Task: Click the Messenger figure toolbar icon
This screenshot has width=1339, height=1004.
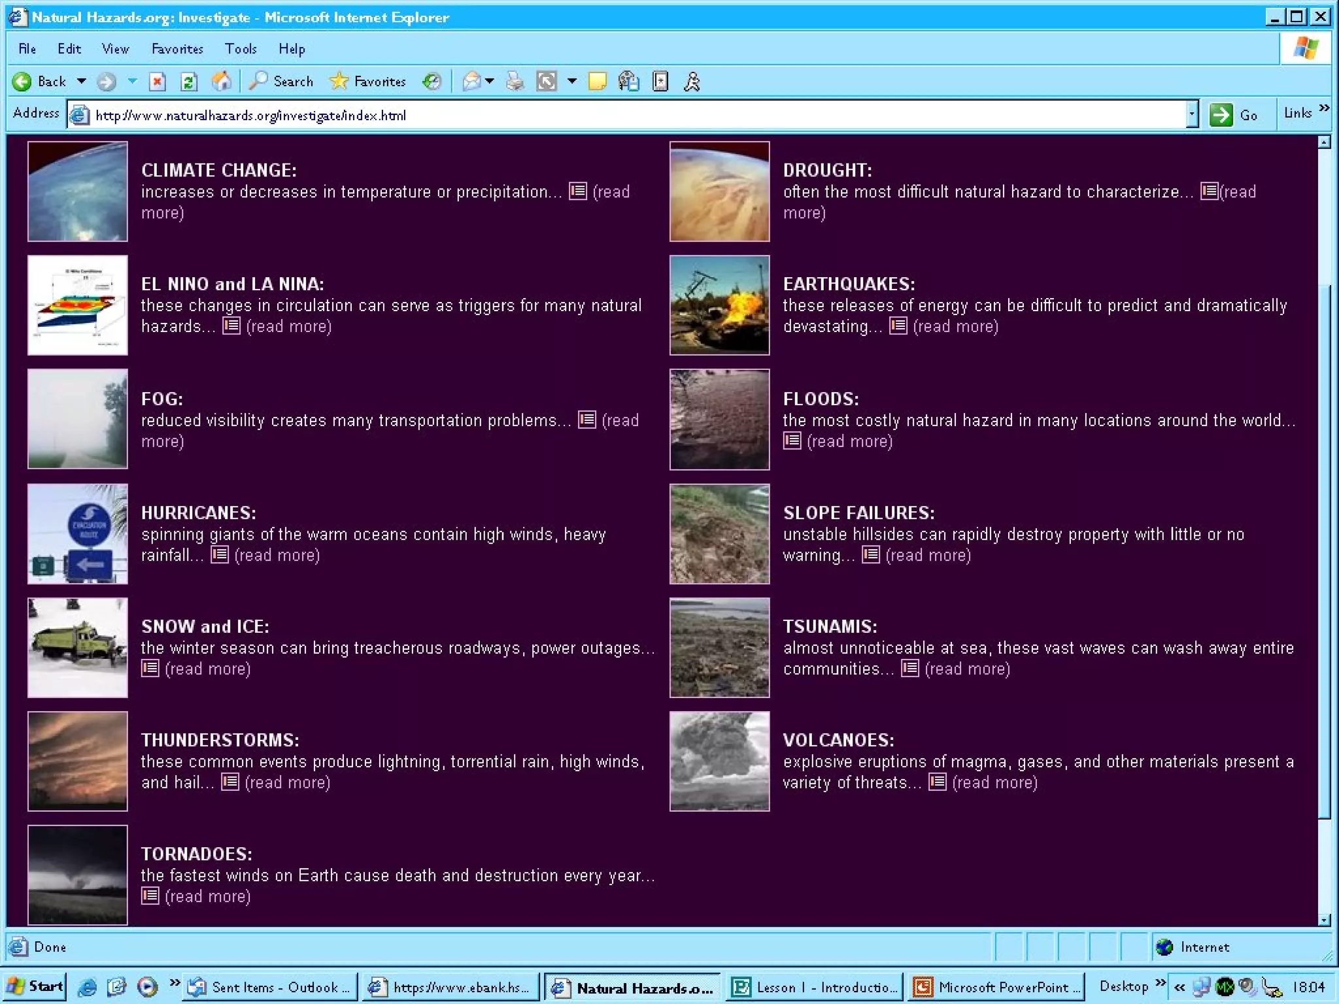Action: (x=692, y=82)
